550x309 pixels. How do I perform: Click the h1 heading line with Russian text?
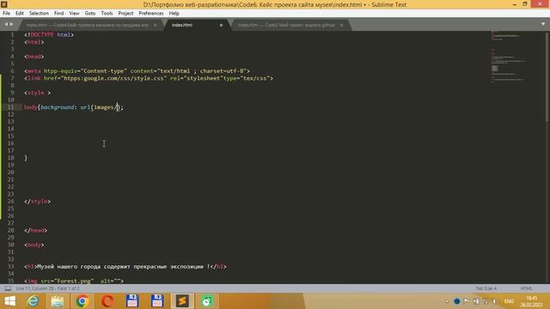click(125, 267)
